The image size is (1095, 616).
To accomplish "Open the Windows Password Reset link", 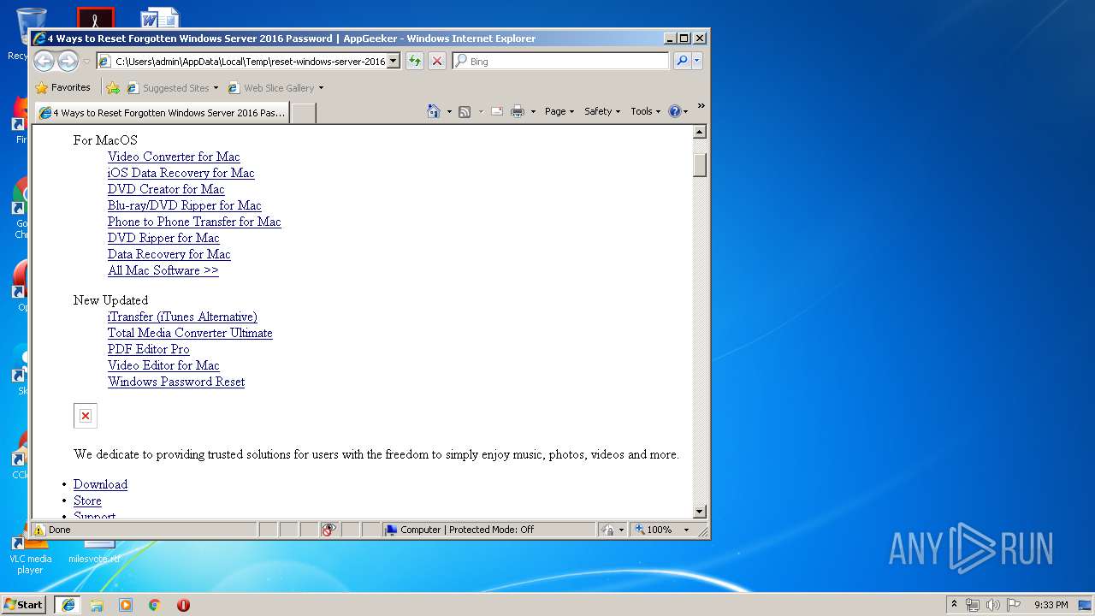I will tap(176, 382).
